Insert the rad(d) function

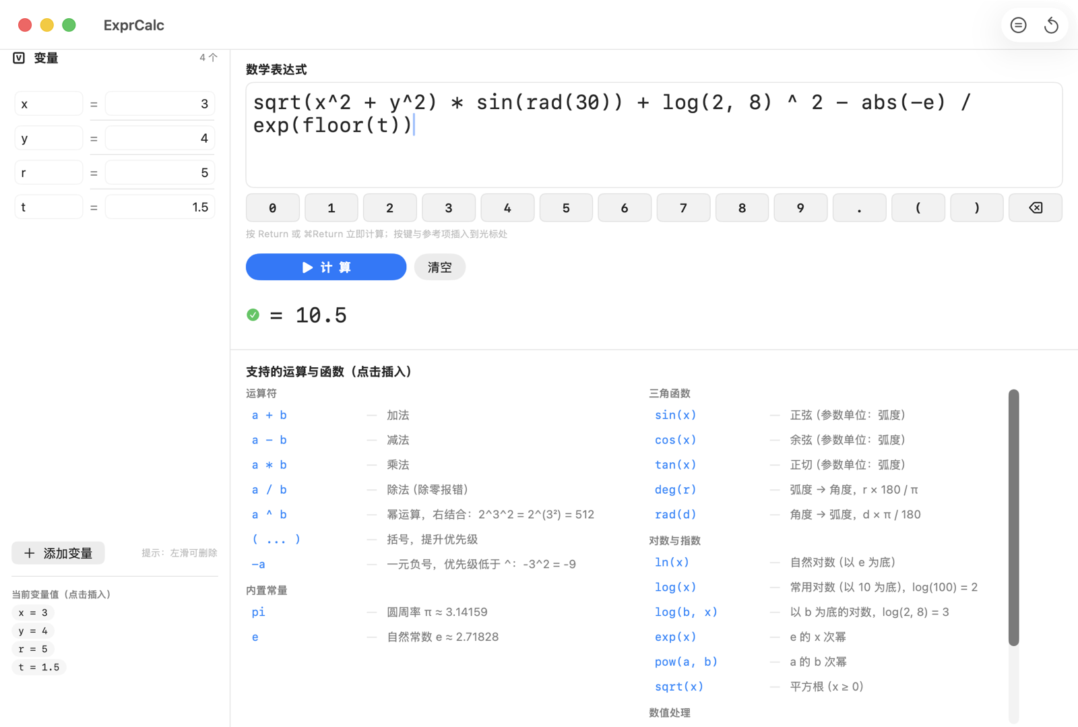click(675, 515)
